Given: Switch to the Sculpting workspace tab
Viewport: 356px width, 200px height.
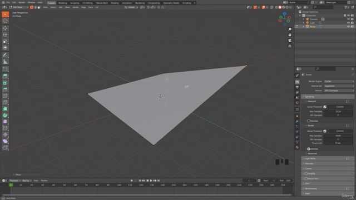Looking at the screenshot, I should click(75, 3).
